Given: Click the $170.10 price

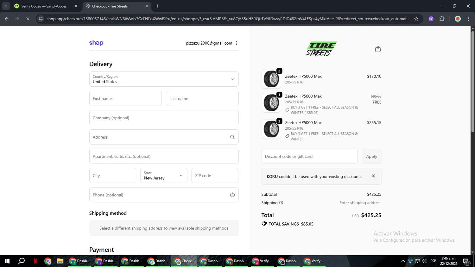Looking at the screenshot, I should point(374,76).
